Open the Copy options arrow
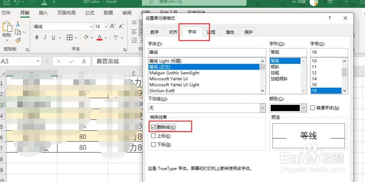The height and width of the screenshot is (182, 365). point(24,32)
